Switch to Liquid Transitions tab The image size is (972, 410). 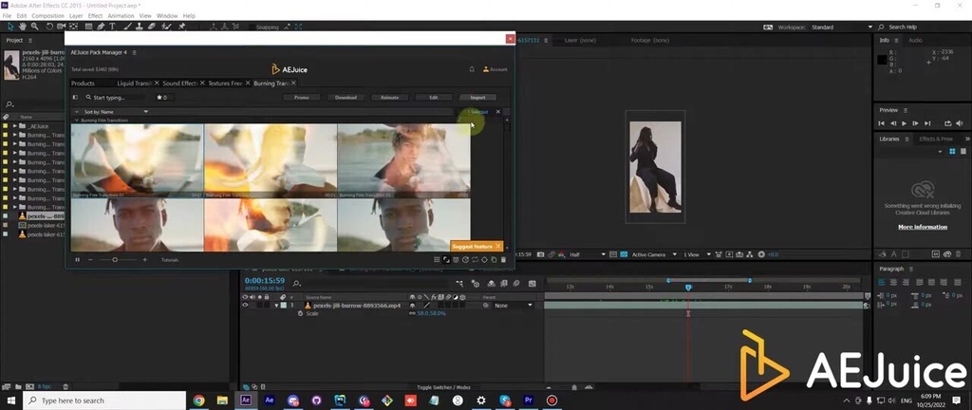point(135,83)
